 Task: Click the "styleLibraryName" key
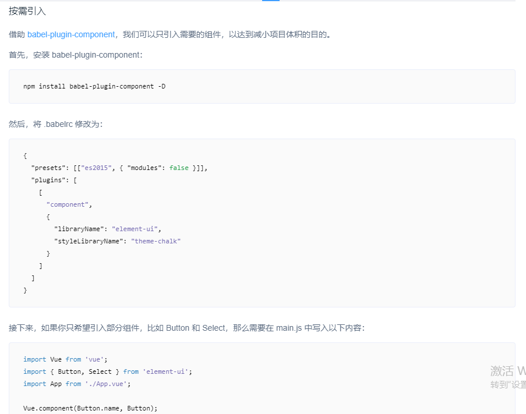(89, 241)
